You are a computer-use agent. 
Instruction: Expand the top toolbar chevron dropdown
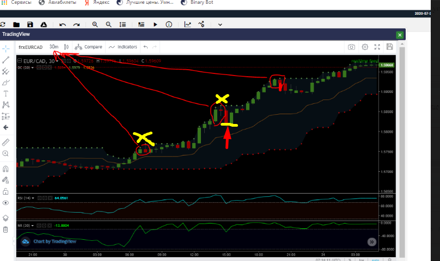pyautogui.click(x=220, y=24)
